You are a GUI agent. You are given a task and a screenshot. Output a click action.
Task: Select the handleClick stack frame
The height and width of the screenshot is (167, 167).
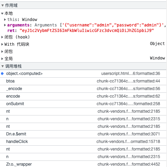(x=83, y=142)
